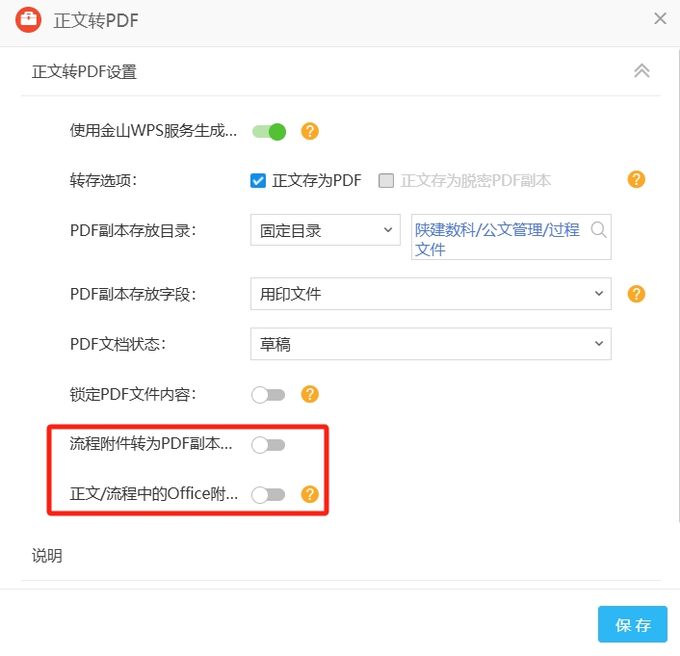Open the 用印文件 field dropdown
The width and height of the screenshot is (680, 656).
tap(430, 294)
